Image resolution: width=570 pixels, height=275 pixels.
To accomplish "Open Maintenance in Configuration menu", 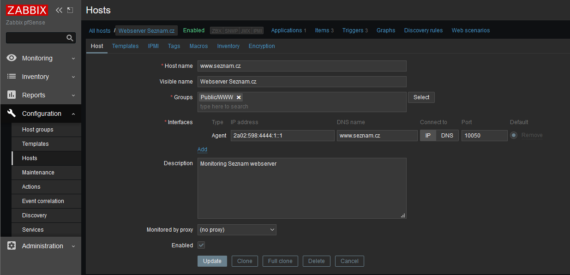I will click(46, 173).
